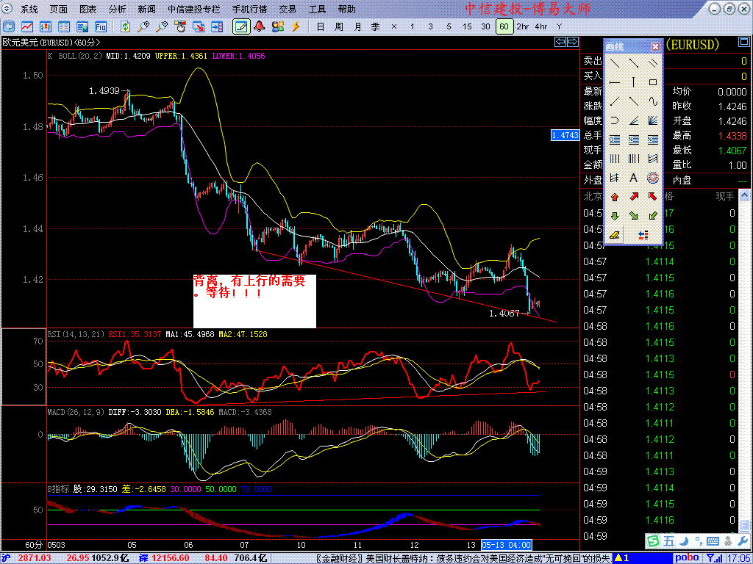Choose the red up arrow marker
Screen dimensions: 753x564
pos(615,197)
